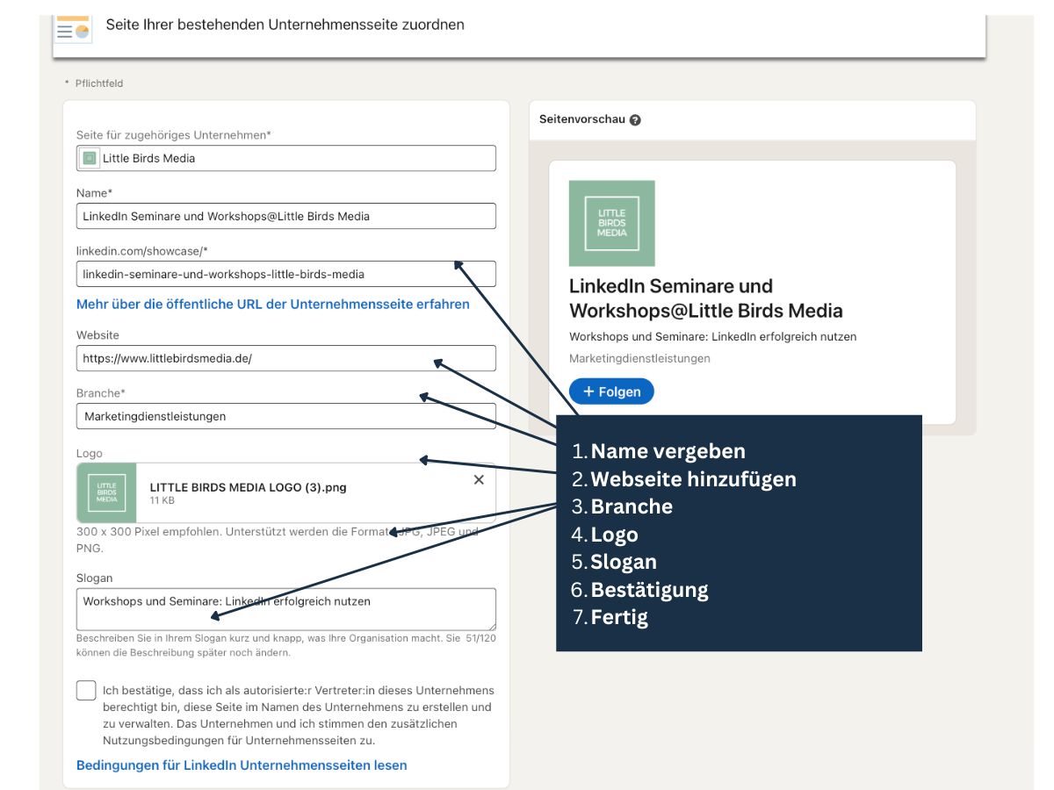Click the '51/120' character counter
1054x790 pixels.
tap(481, 638)
